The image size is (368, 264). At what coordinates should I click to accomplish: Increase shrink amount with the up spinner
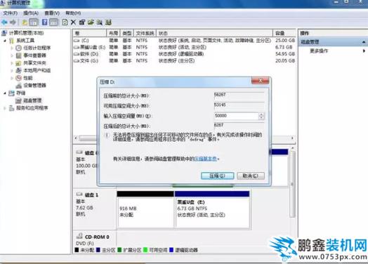coord(261,114)
